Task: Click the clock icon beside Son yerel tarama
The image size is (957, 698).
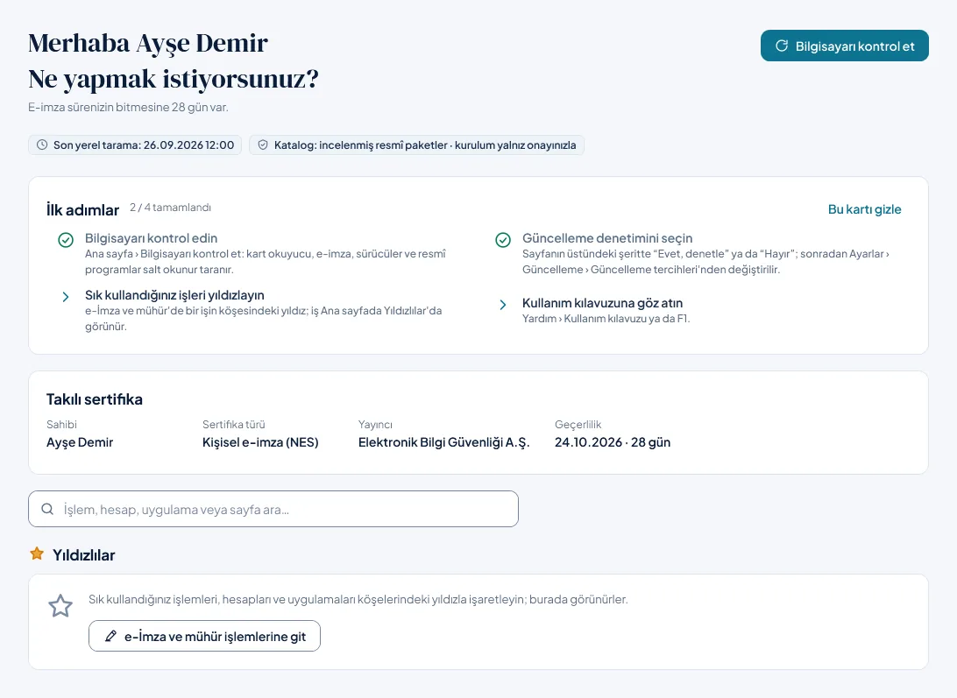Action: (x=42, y=145)
